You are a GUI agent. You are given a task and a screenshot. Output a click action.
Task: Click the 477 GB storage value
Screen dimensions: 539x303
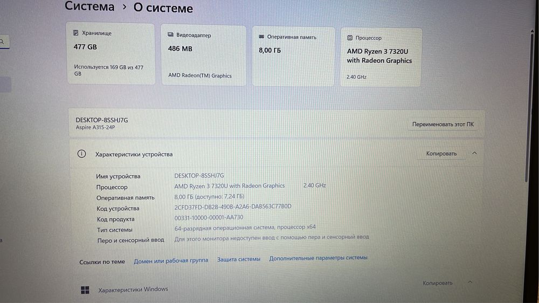click(x=85, y=47)
